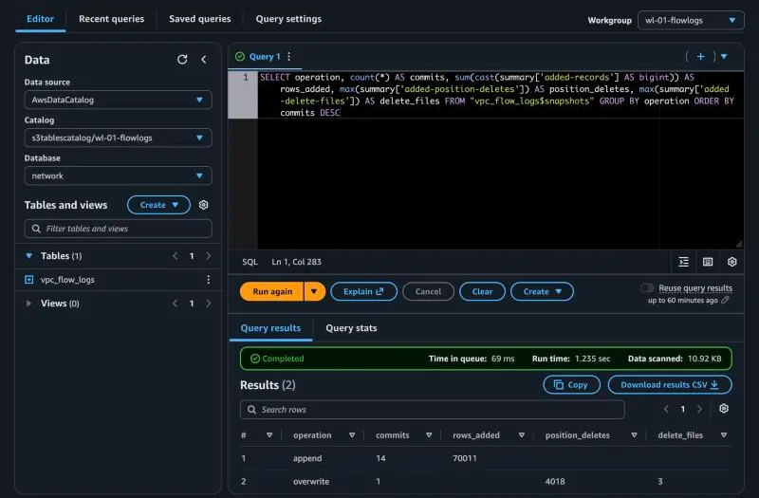Open Tables and views settings gear

204,205
